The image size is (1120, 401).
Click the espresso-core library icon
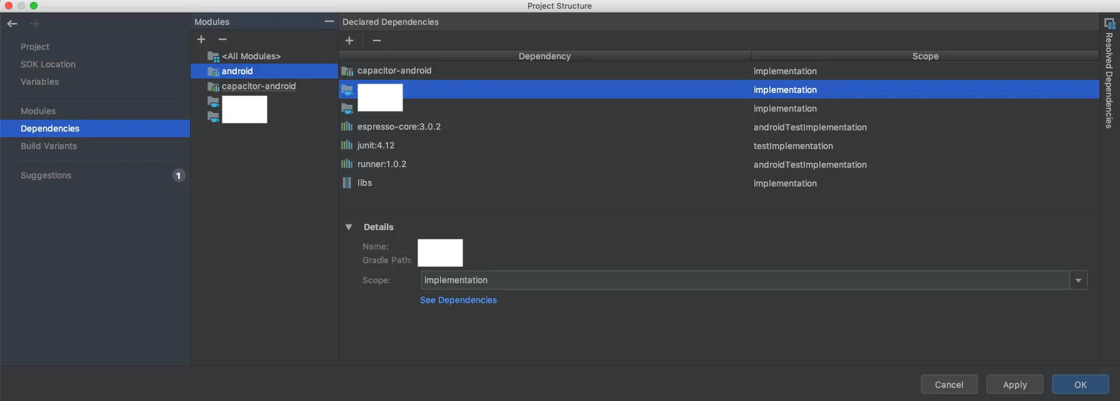pyautogui.click(x=347, y=127)
